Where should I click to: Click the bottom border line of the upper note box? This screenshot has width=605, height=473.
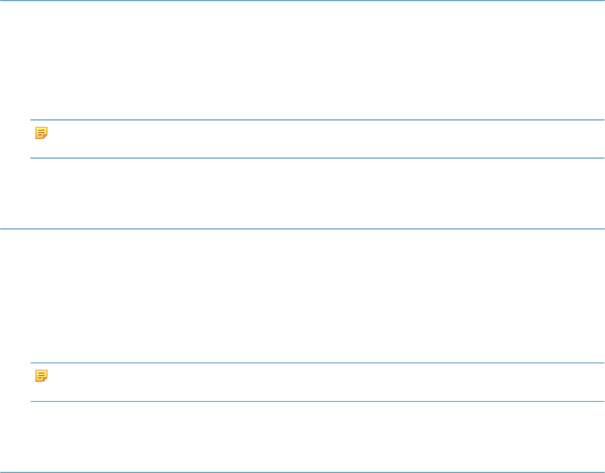(317, 157)
